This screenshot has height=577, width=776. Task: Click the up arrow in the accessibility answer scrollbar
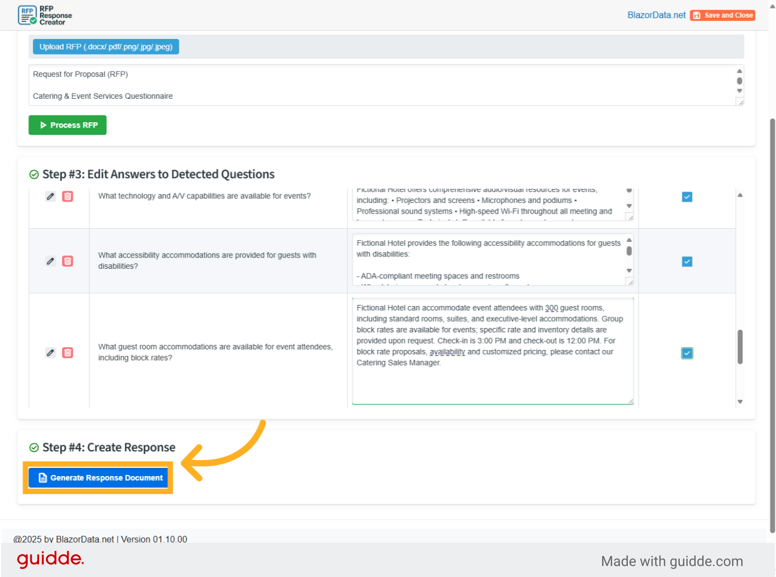(629, 240)
